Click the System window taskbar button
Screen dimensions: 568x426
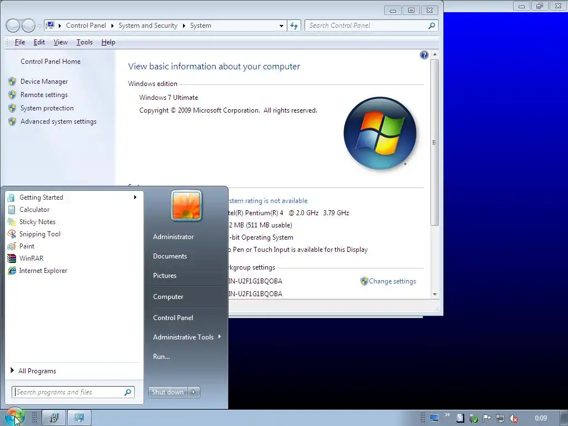(x=79, y=418)
